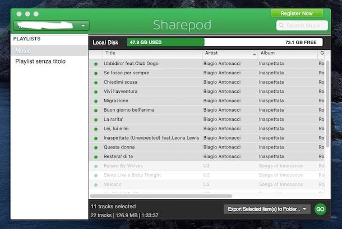This screenshot has height=229, width=342.
Task: Click Songs of Innocence in Raised By Wolves row
Action: tap(281, 166)
